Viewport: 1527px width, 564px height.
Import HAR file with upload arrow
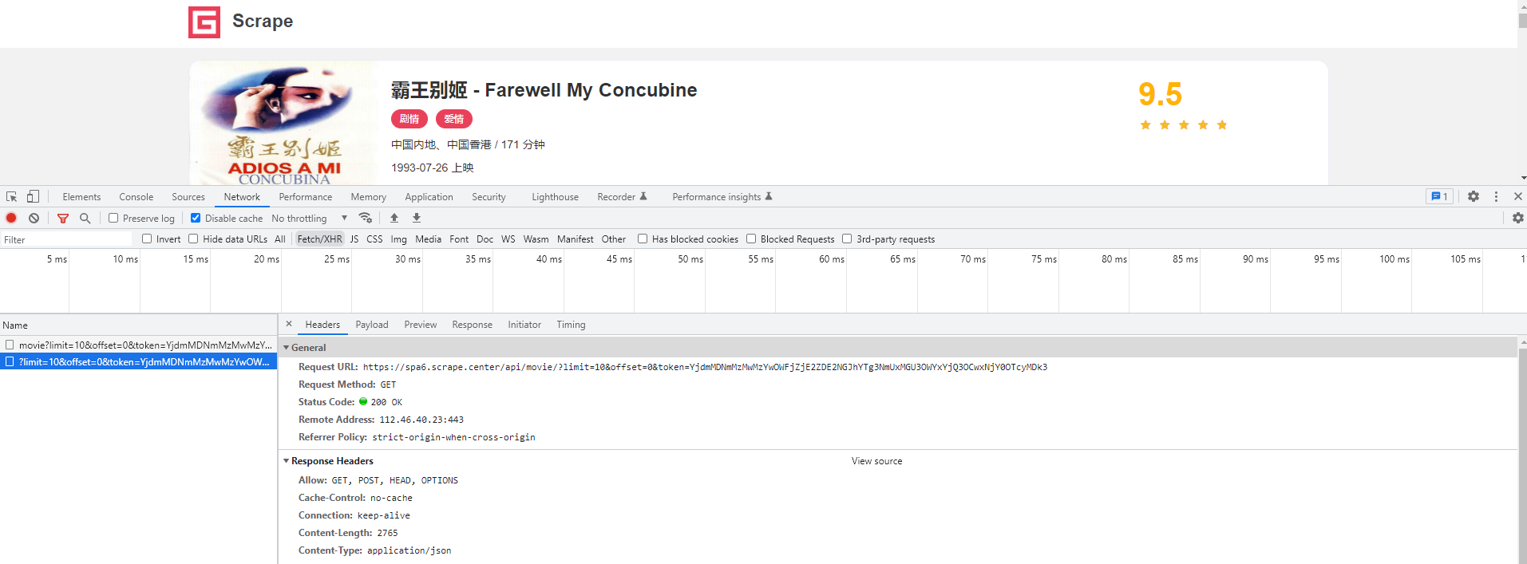[x=394, y=218]
